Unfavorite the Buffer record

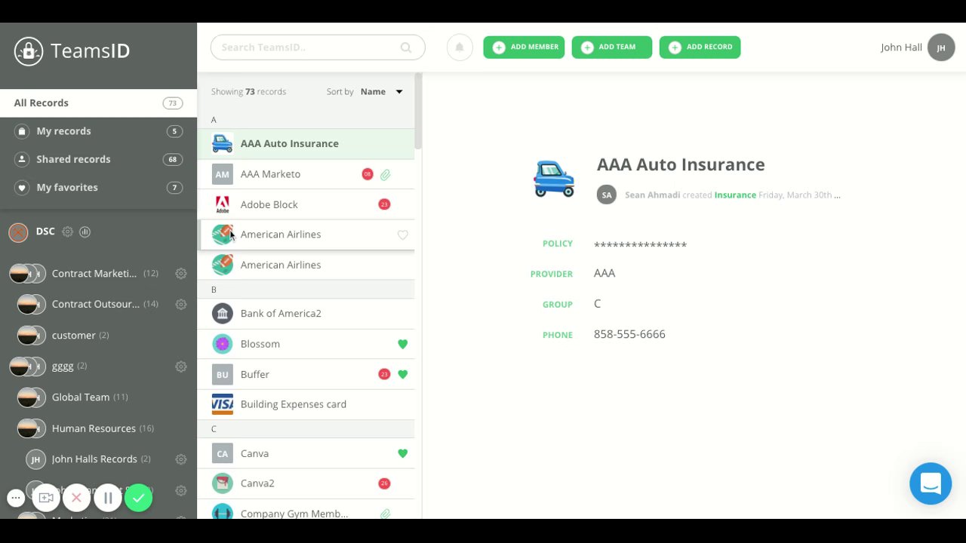403,375
